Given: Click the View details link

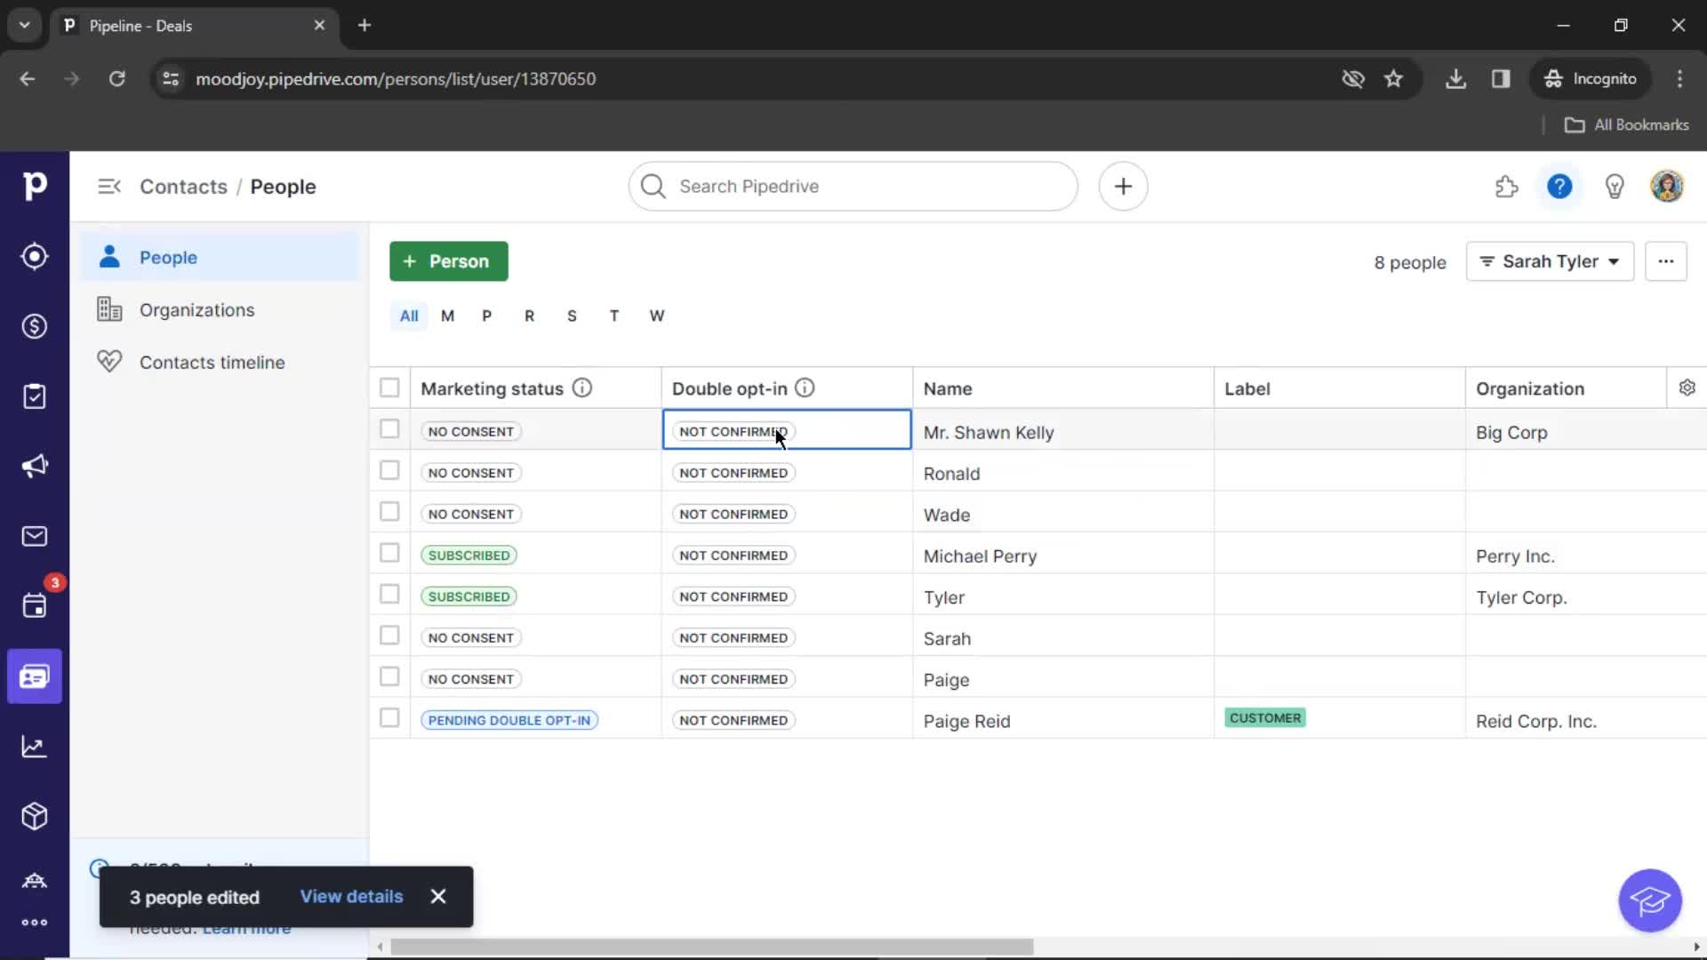Looking at the screenshot, I should pos(350,895).
